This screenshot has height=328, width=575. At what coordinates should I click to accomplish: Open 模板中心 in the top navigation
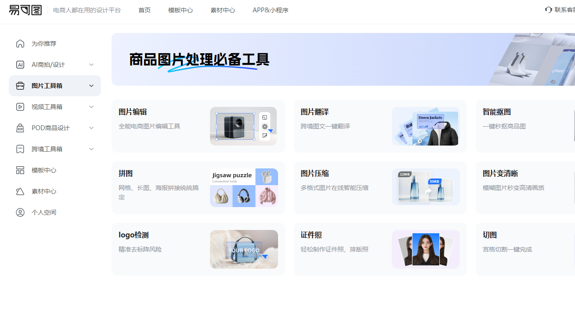tap(181, 10)
